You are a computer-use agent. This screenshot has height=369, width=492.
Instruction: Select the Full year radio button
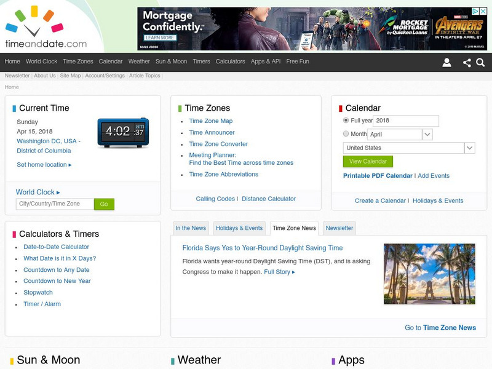pyautogui.click(x=346, y=120)
